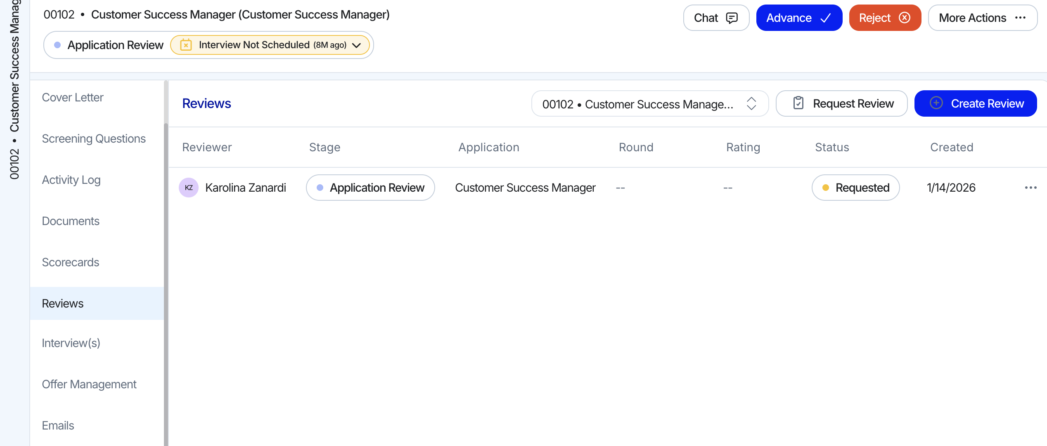The image size is (1047, 446).
Task: Click the Chat speech bubble icon
Action: point(732,18)
